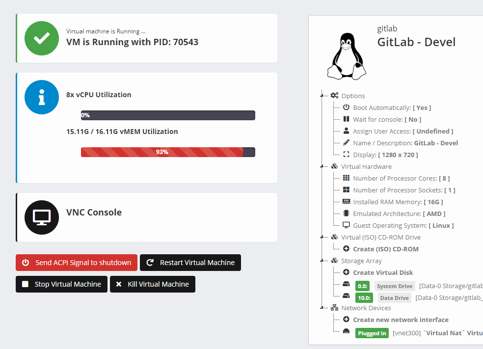
Task: Restart Virtual Machine
Action: pos(190,263)
